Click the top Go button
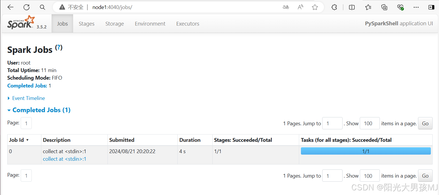Screen dimensions: 439x195 coord(425,124)
